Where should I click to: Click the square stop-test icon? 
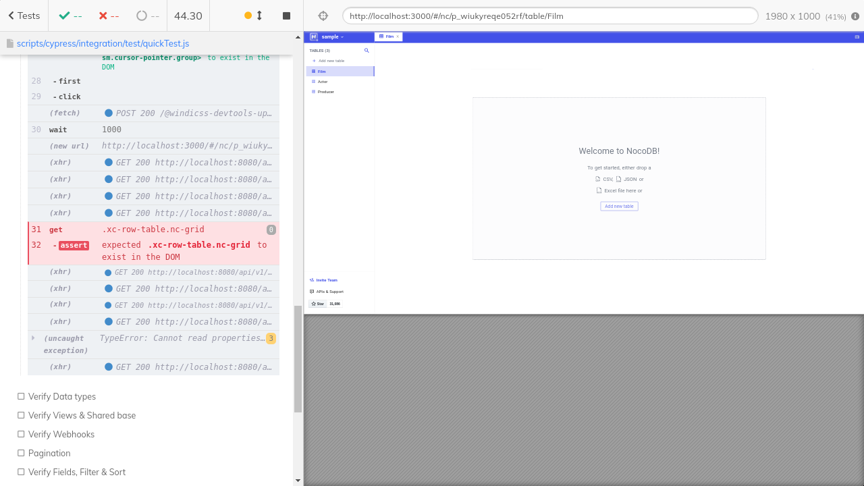coord(286,15)
